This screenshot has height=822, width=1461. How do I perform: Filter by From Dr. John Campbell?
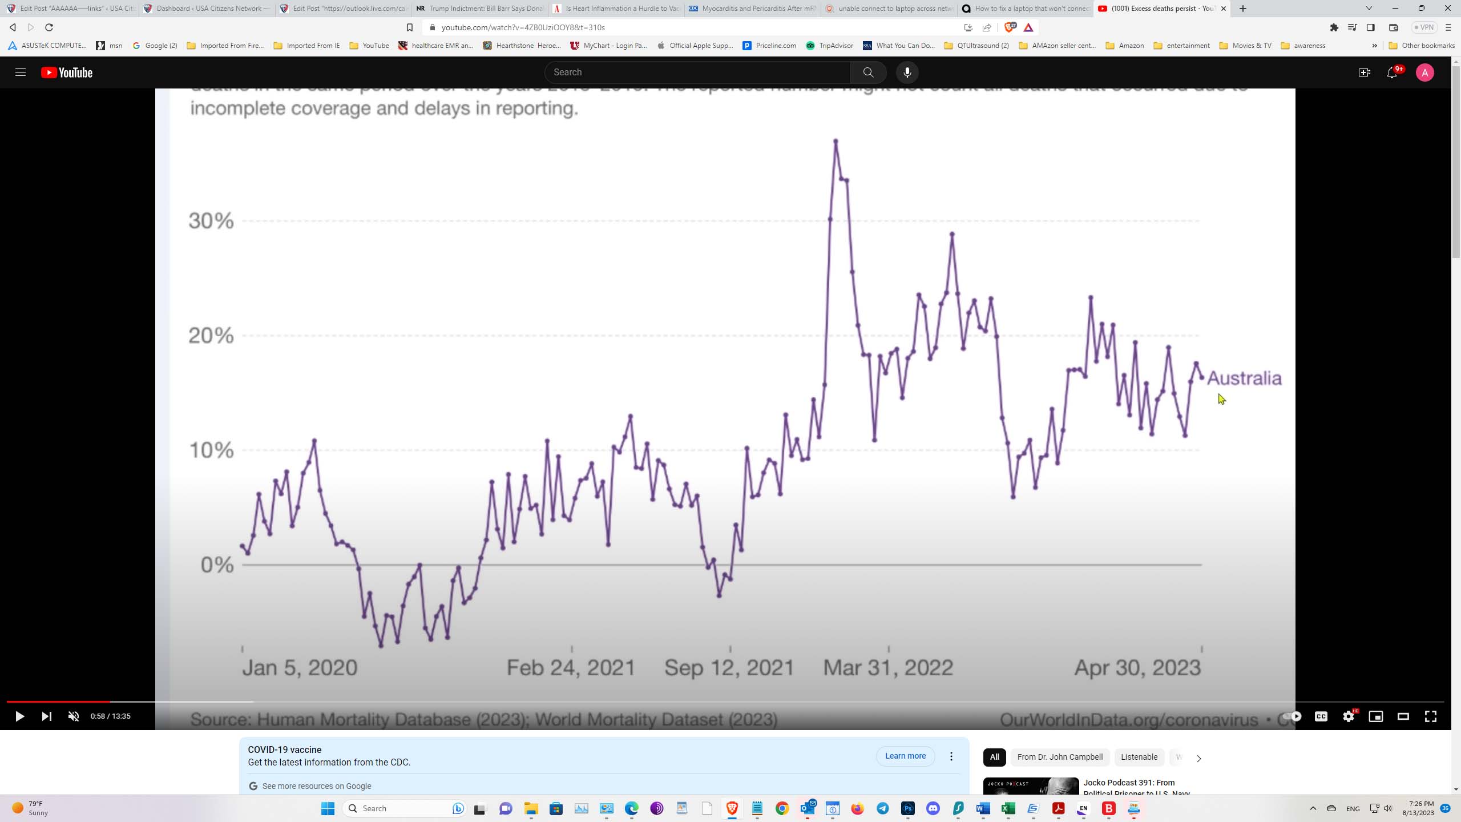[x=1060, y=757]
